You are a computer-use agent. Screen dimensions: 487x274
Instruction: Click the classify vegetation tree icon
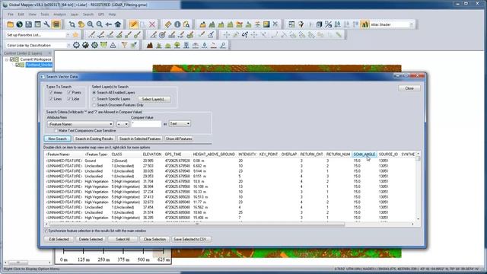click(177, 46)
